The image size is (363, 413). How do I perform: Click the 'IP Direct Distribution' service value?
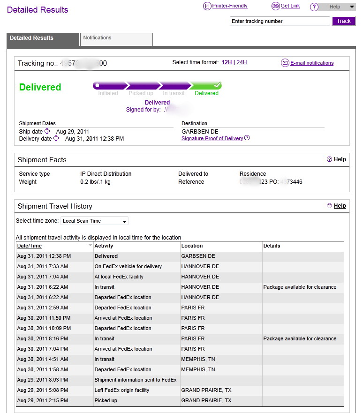tap(106, 174)
